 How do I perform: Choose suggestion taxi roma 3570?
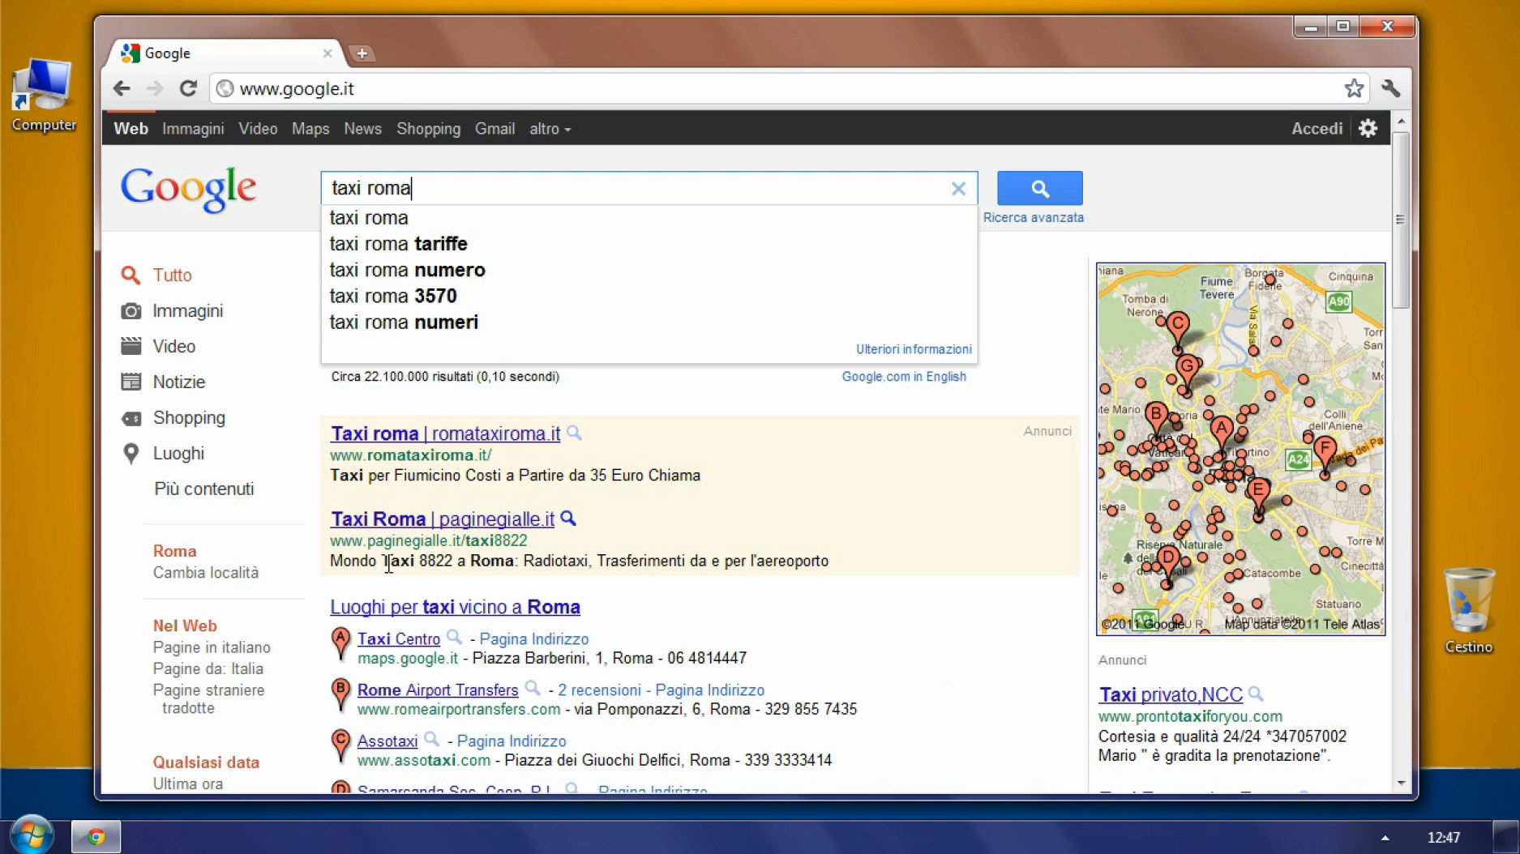pos(649,296)
